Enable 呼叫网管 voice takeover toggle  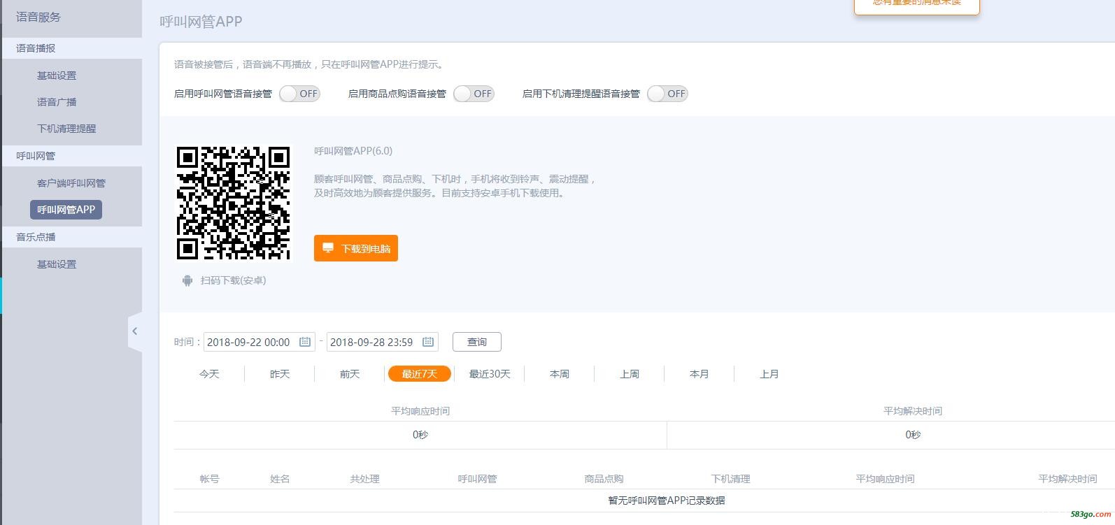(x=299, y=94)
